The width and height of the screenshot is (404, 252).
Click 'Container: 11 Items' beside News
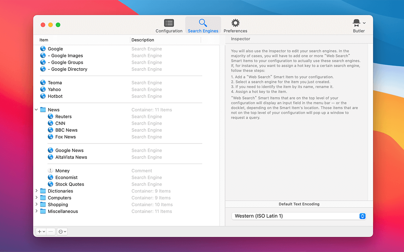point(152,110)
